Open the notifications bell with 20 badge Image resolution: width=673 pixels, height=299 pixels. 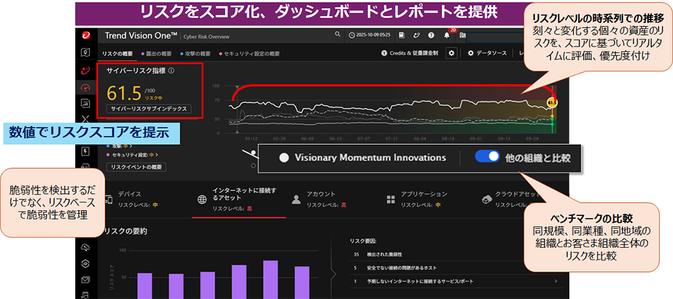[448, 34]
